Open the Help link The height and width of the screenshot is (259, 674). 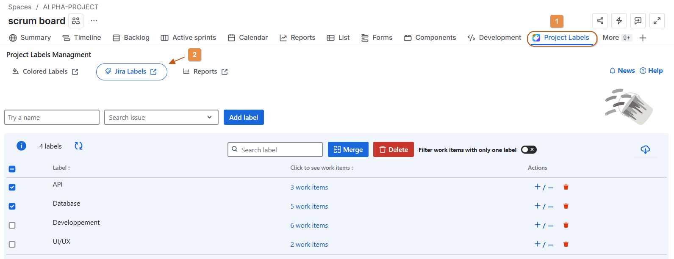651,71
